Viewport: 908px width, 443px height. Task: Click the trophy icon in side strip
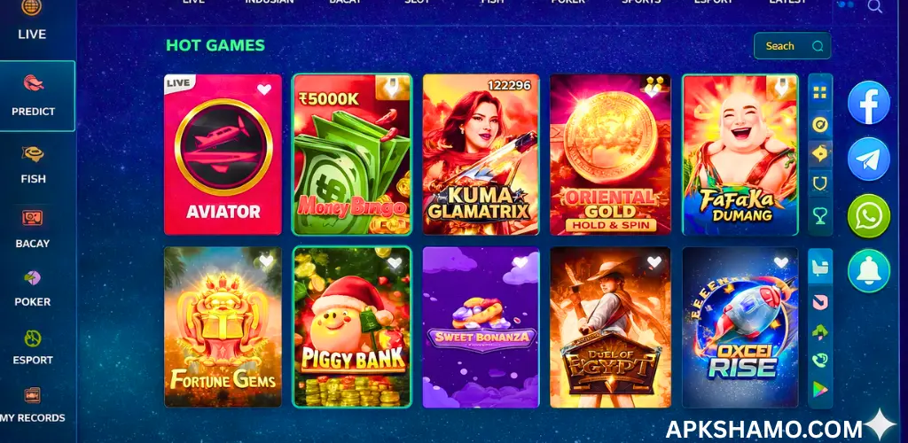tap(820, 215)
